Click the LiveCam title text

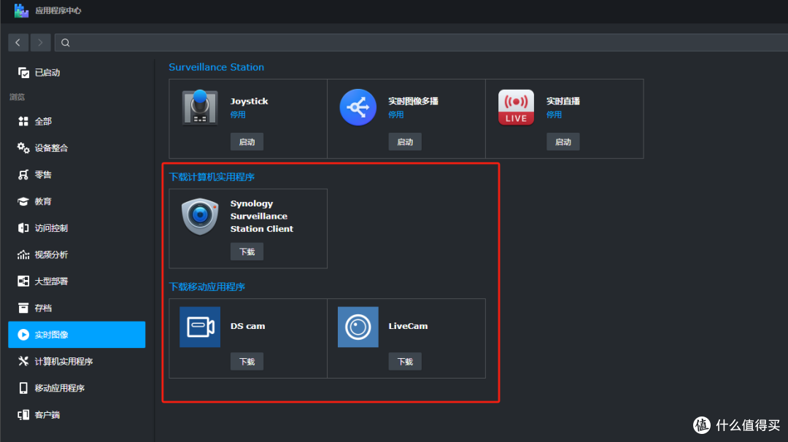coord(408,326)
